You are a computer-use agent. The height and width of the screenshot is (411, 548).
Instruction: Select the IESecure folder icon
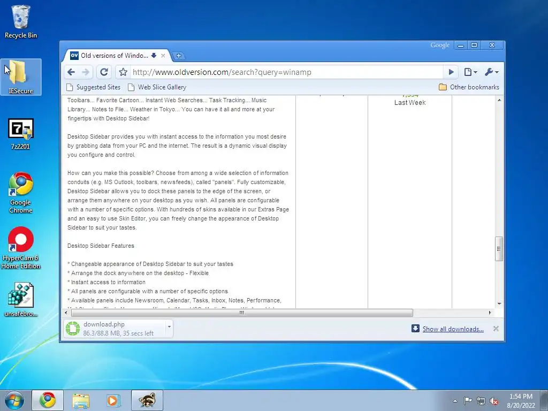[x=21, y=77]
